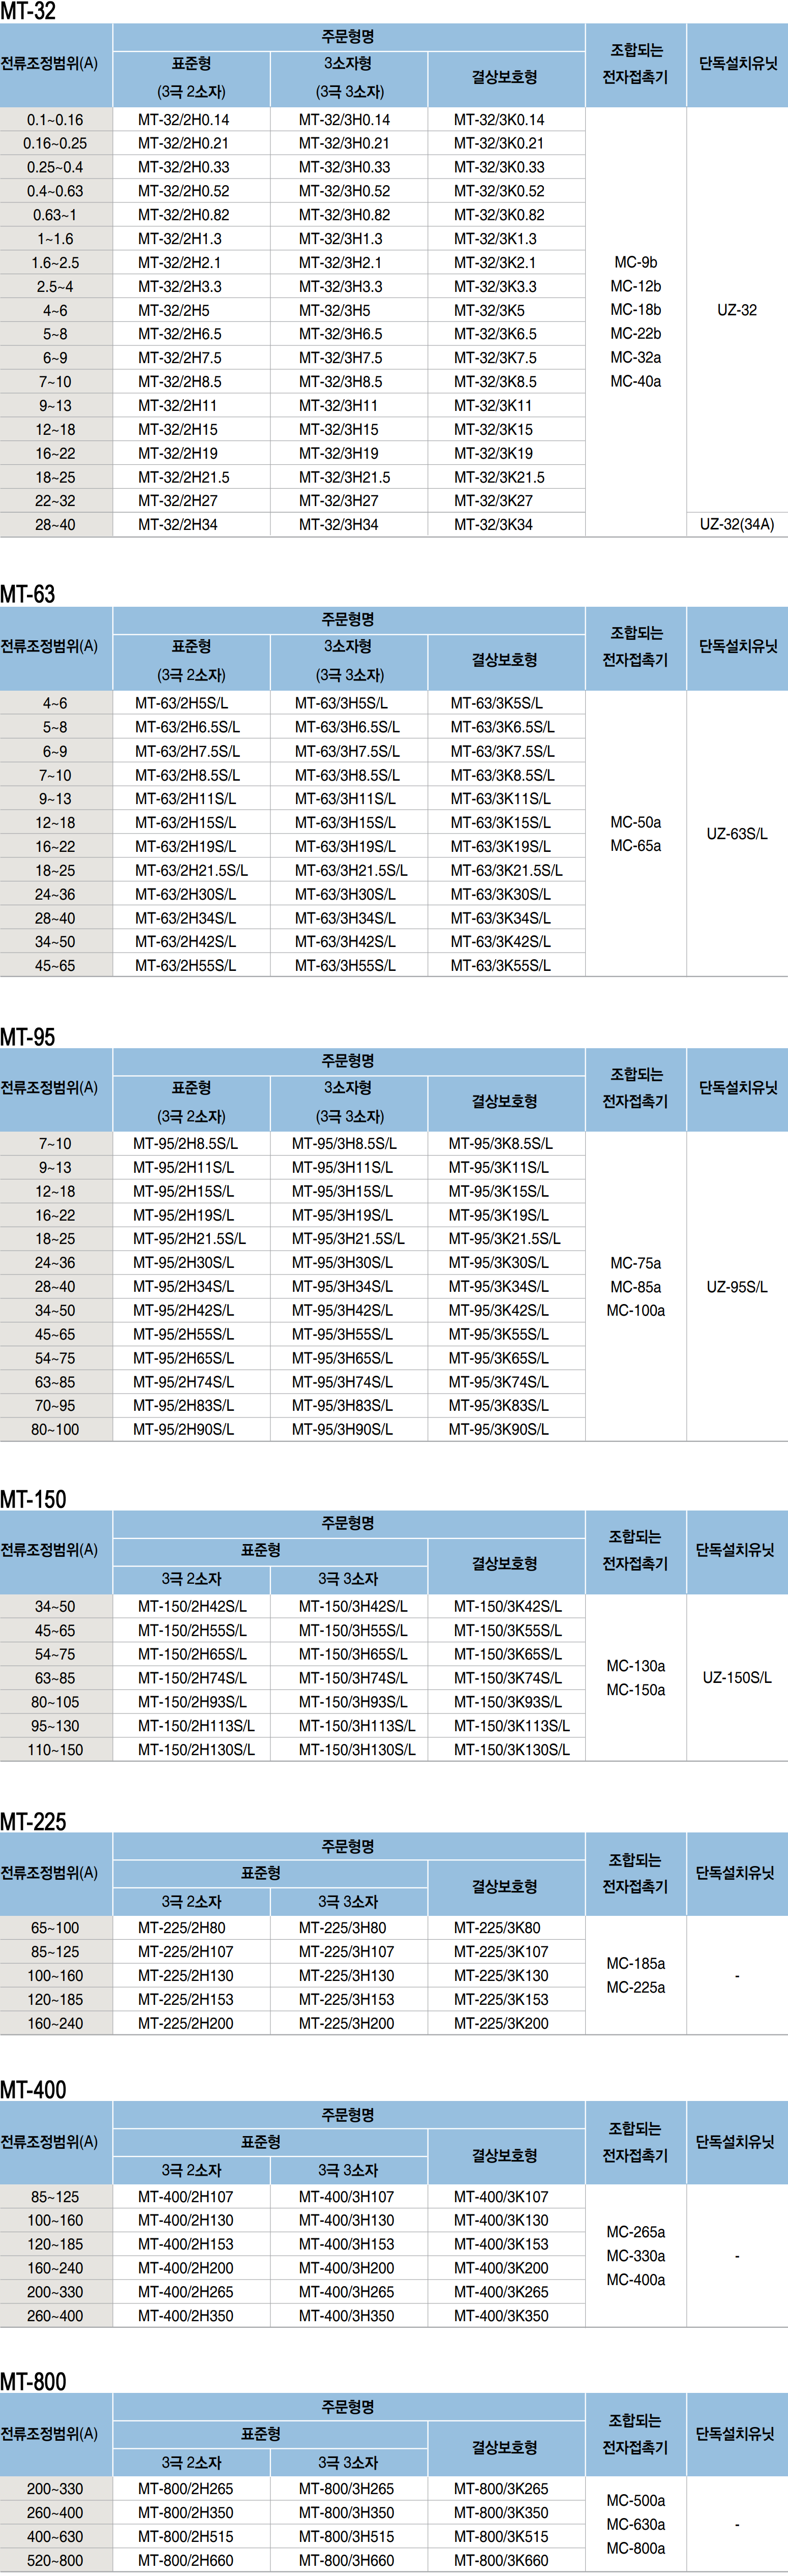The width and height of the screenshot is (788, 2576).
Task: Click the 65~100 current range
Action: (x=55, y=1929)
